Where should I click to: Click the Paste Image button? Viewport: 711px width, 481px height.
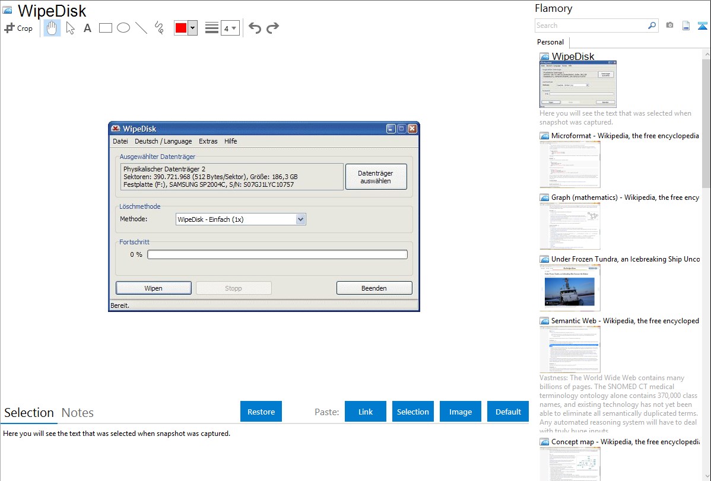click(461, 412)
